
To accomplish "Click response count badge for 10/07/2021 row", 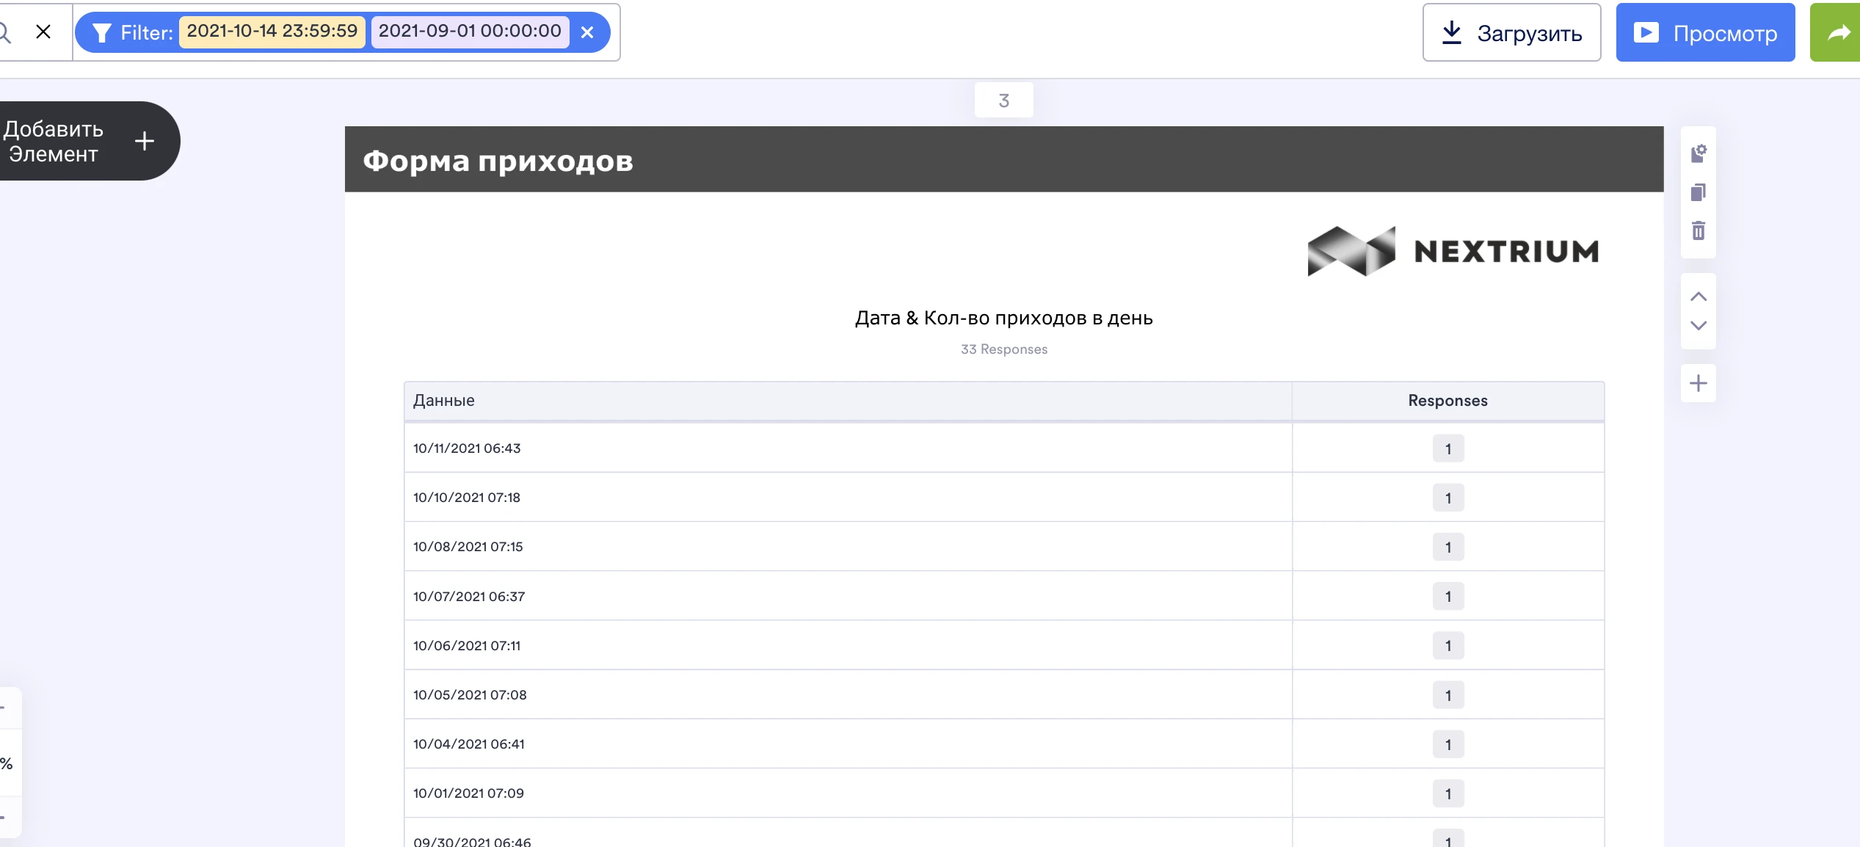I will point(1447,596).
